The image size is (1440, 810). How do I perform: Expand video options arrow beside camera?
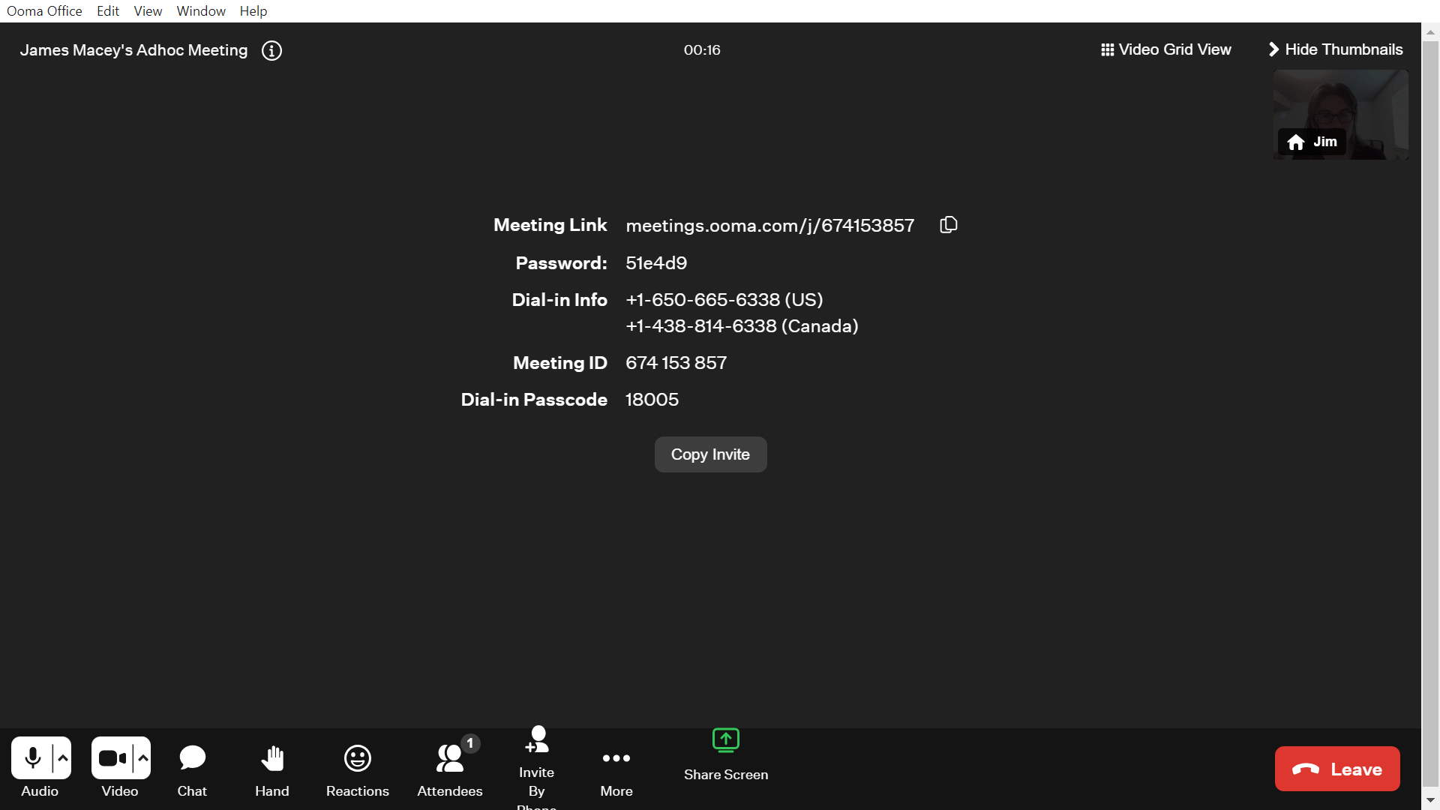pyautogui.click(x=142, y=758)
